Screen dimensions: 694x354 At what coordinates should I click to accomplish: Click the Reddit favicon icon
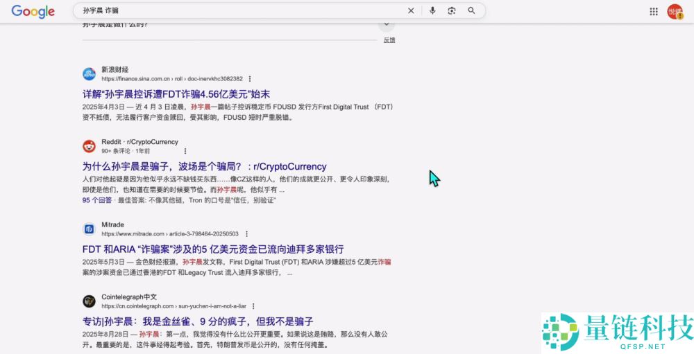tap(89, 146)
